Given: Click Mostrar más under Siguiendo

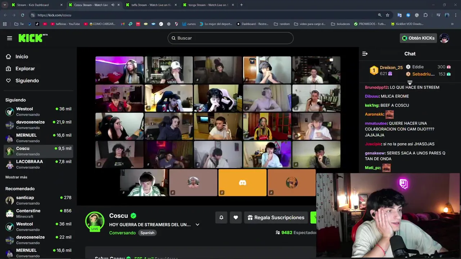Looking at the screenshot, I should 16,177.
